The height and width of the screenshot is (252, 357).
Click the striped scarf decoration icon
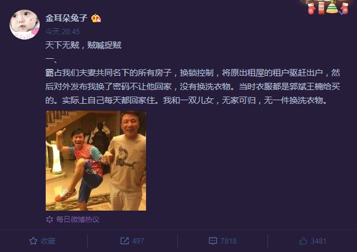coord(322,8)
